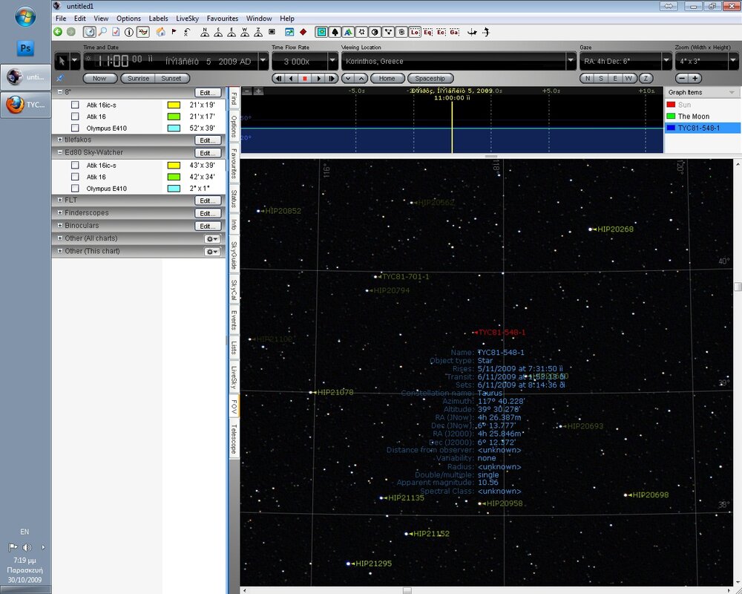The height and width of the screenshot is (594, 742).
Task: Switch to the SkyGuide side tab
Action: pos(234,254)
